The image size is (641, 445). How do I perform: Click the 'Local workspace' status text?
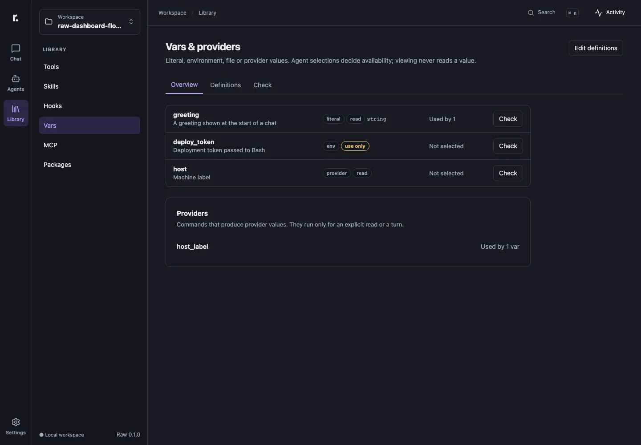tap(65, 435)
